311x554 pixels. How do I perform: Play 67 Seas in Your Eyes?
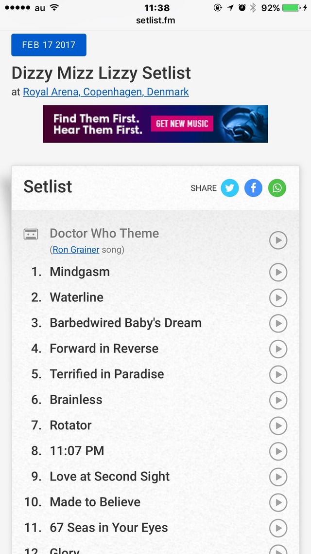coord(278,528)
